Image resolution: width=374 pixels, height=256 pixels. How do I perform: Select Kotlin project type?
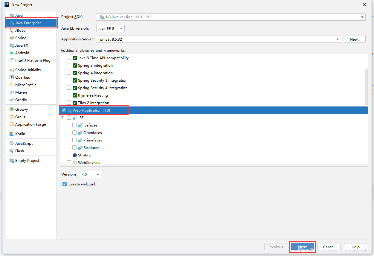(31, 134)
